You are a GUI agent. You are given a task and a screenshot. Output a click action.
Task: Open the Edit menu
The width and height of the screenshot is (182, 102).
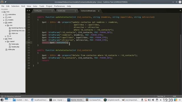pos(8,6)
